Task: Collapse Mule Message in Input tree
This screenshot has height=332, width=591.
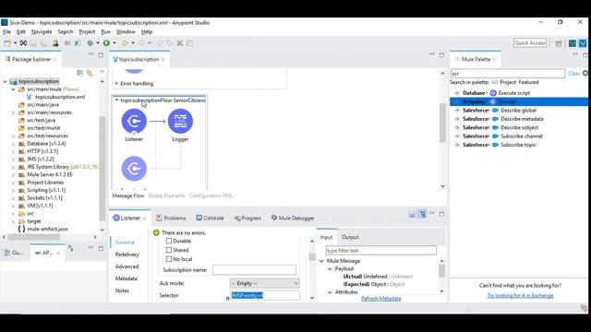Action: pyautogui.click(x=321, y=261)
